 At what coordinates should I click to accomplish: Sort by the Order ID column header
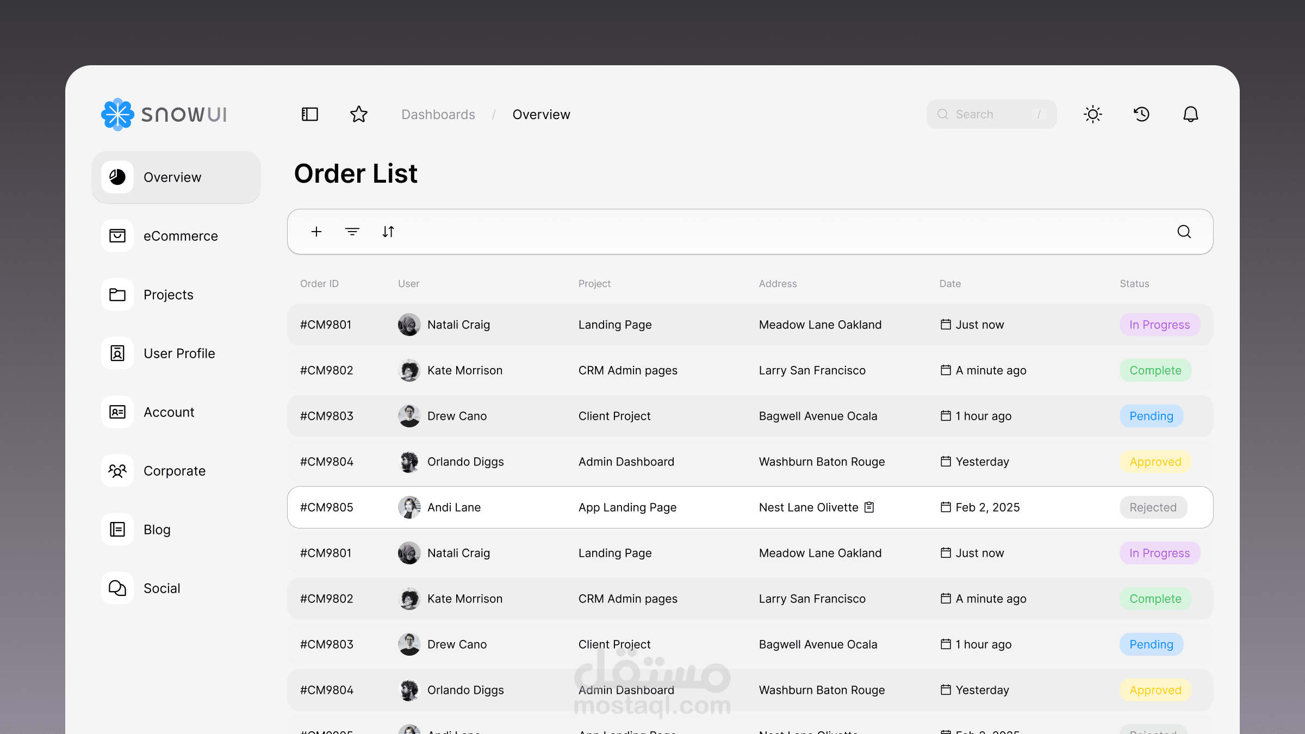[320, 284]
